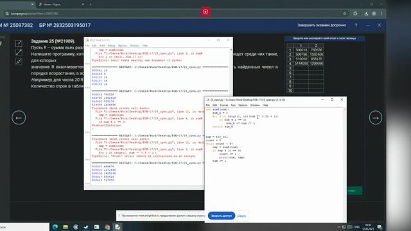Open File menu in IDLE Shell window
411x231 pixels.
click(87, 46)
